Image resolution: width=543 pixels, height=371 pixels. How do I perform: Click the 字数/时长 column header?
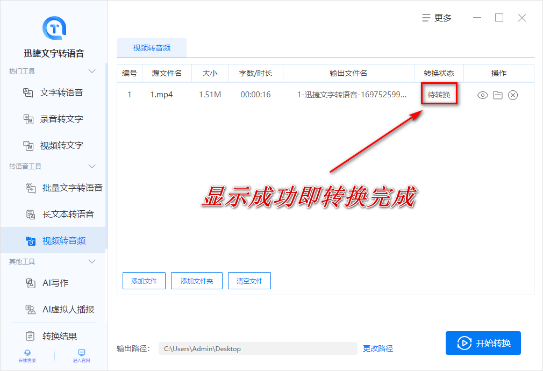coord(255,73)
